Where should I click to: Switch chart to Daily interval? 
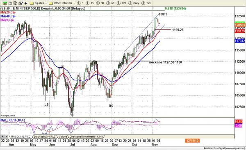click(x=134, y=3)
